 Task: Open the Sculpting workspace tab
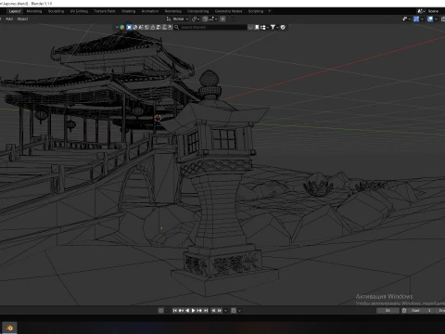56,11
